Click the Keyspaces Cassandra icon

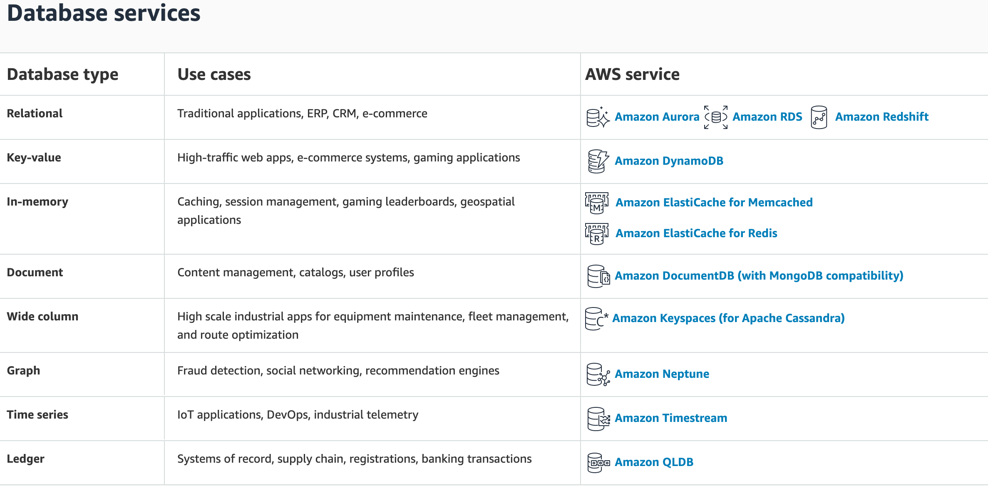pyautogui.click(x=596, y=319)
